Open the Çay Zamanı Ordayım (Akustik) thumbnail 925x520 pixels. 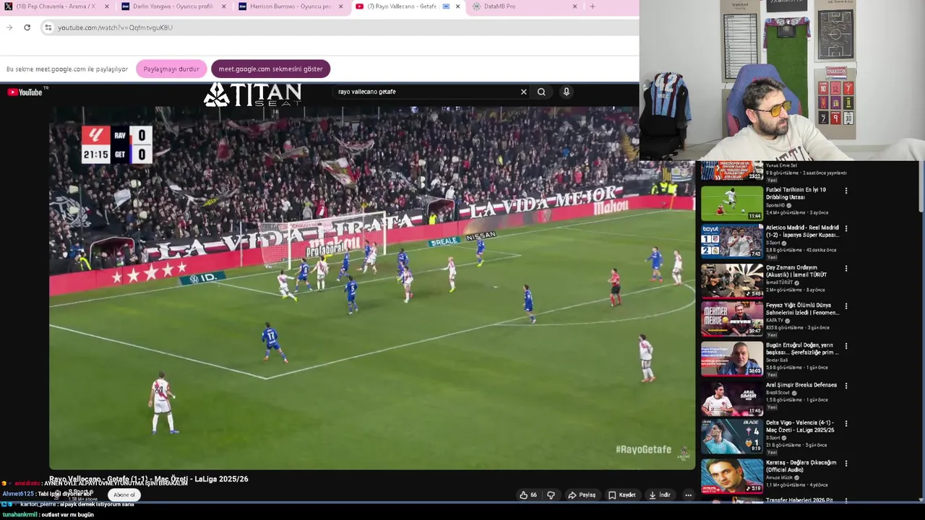tap(731, 280)
